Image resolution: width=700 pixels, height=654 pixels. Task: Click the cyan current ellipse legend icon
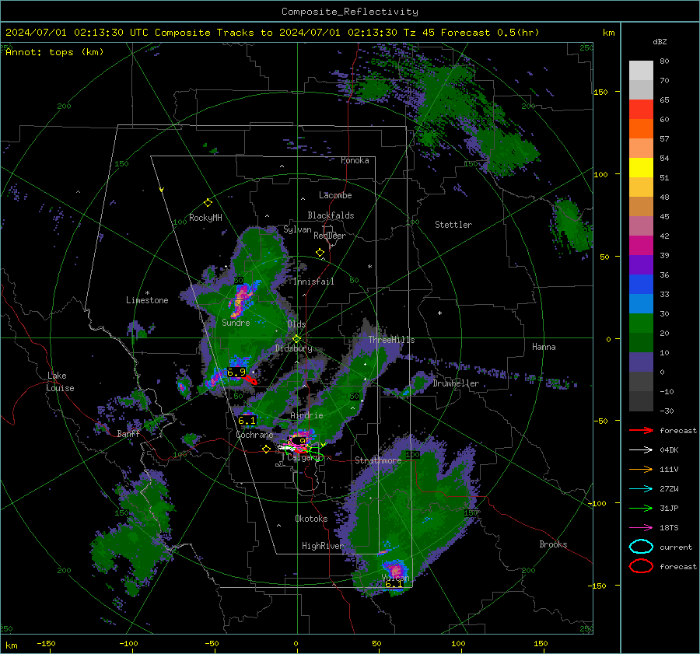point(641,547)
